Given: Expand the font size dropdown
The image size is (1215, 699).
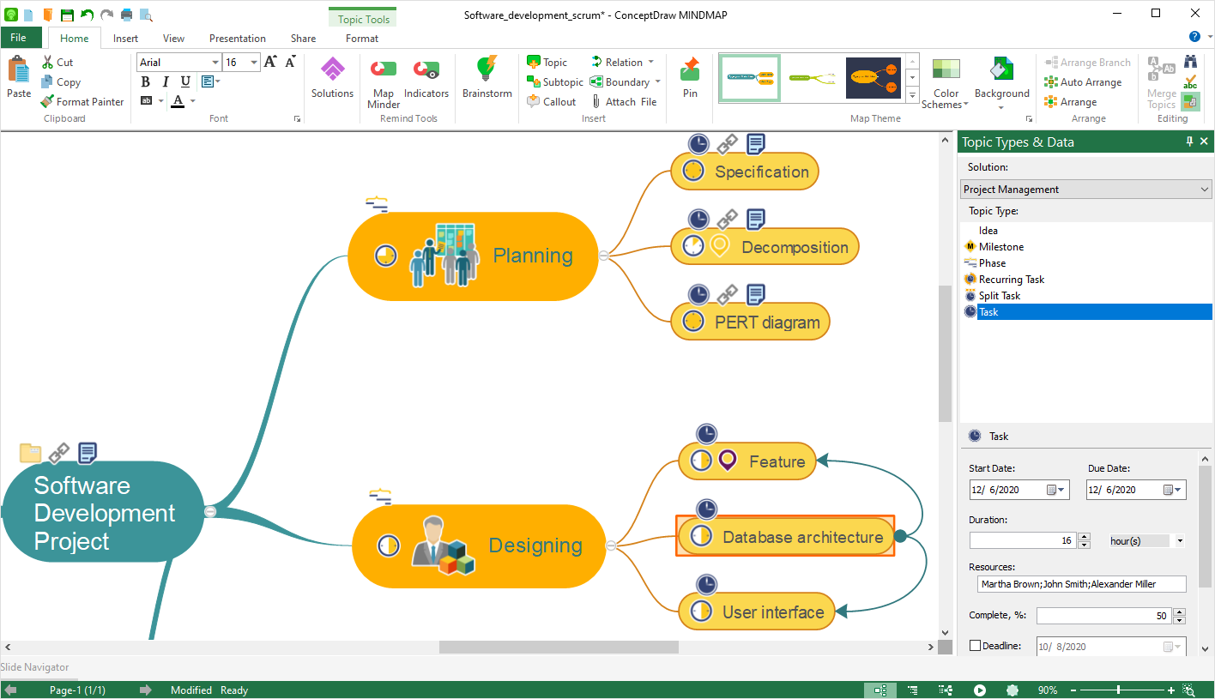Looking at the screenshot, I should point(254,63).
